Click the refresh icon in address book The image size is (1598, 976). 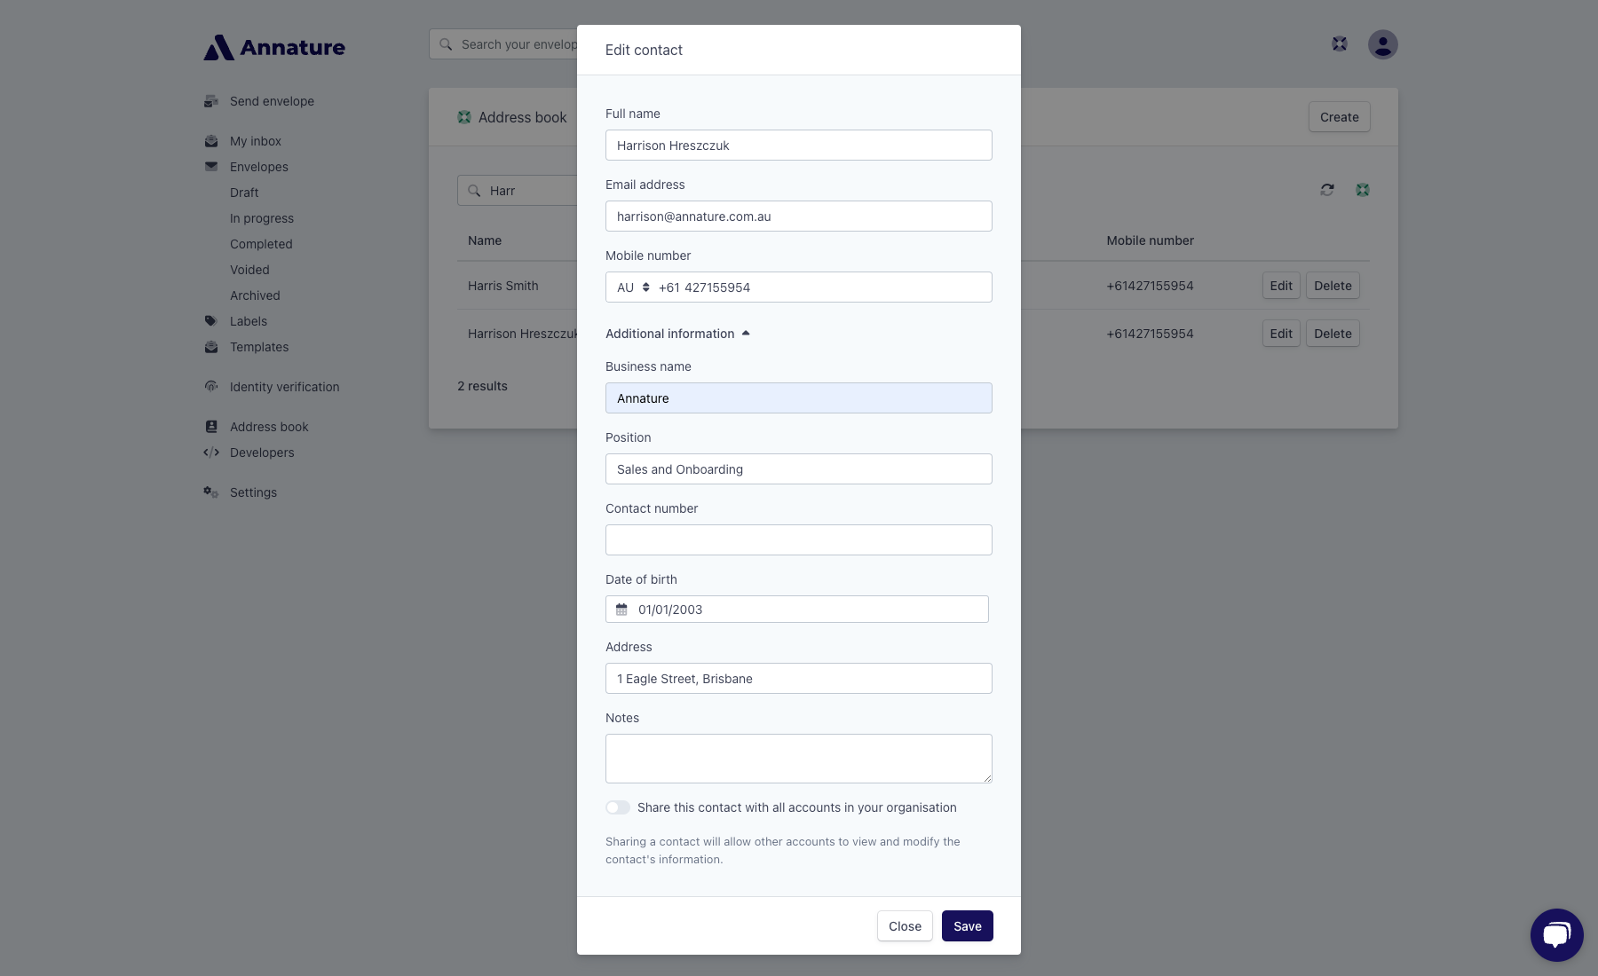pyautogui.click(x=1327, y=190)
